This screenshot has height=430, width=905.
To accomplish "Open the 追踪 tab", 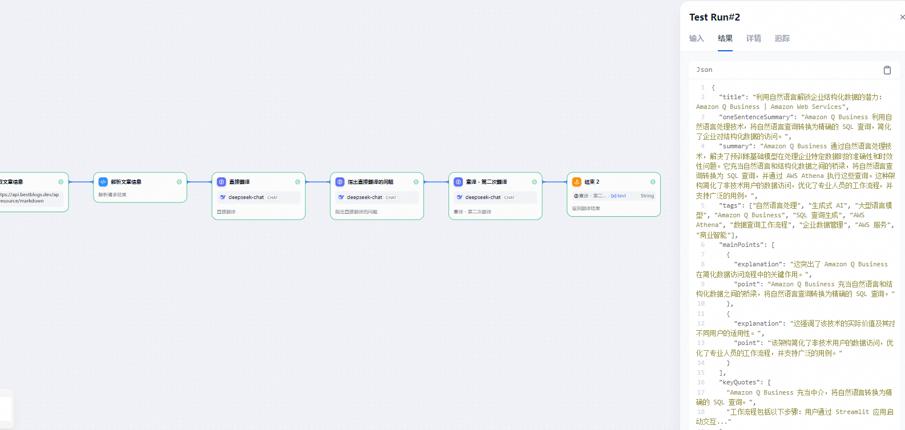I will click(782, 38).
